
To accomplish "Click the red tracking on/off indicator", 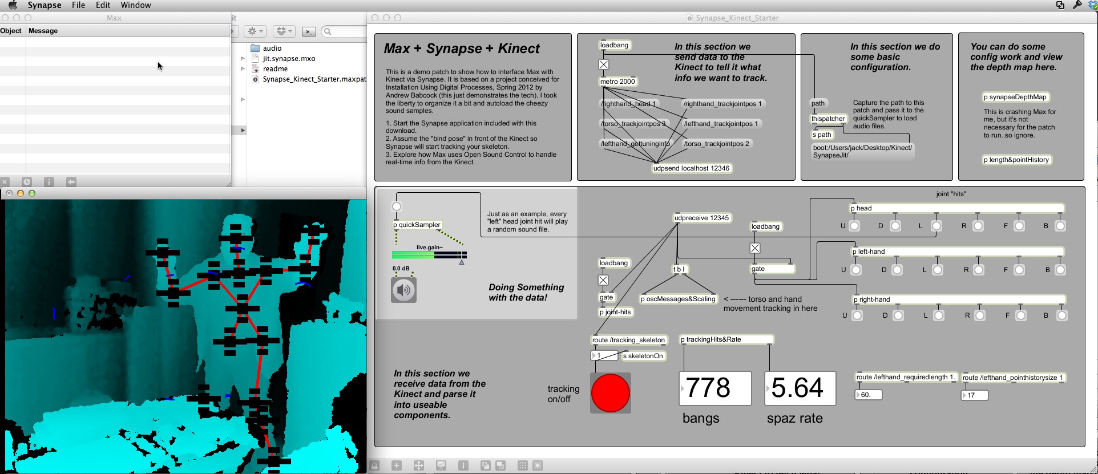I will [610, 393].
